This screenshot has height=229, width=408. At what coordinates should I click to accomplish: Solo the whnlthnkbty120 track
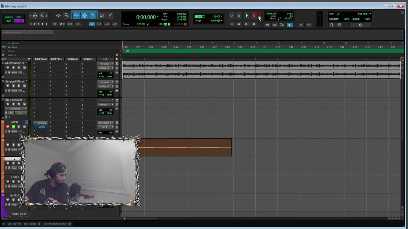[x=19, y=68]
